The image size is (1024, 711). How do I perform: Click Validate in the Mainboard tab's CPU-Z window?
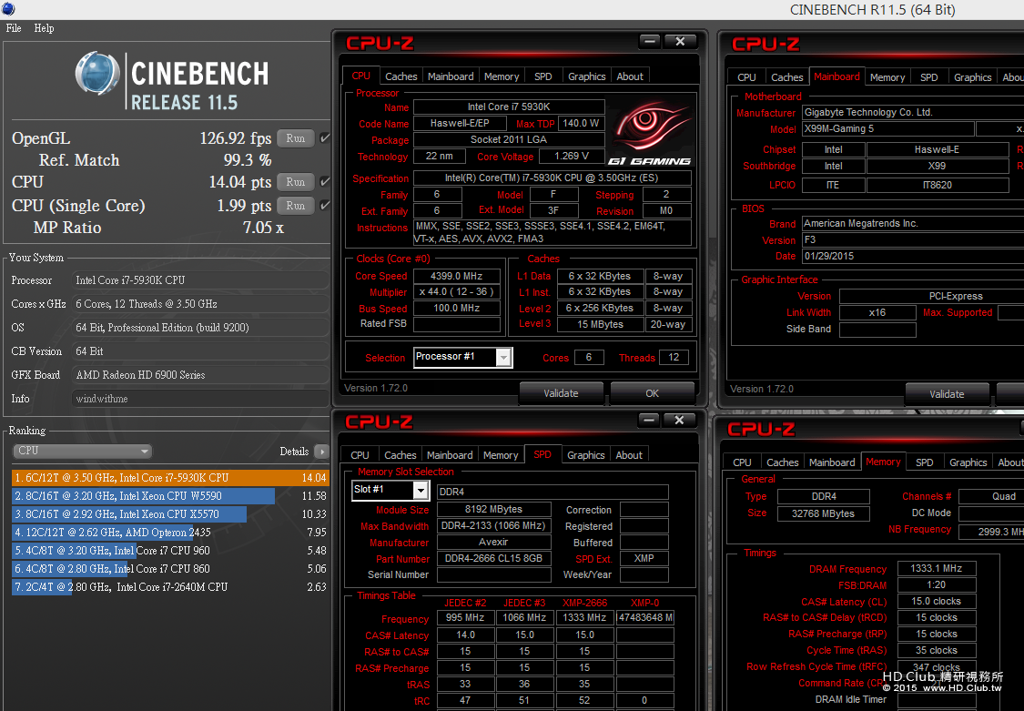947,393
